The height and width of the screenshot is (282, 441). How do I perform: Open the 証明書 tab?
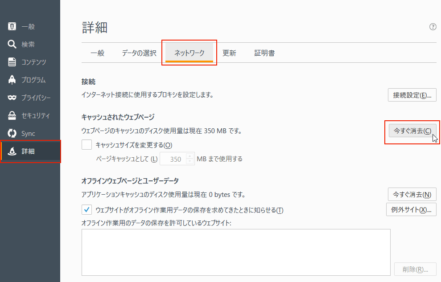pos(264,53)
